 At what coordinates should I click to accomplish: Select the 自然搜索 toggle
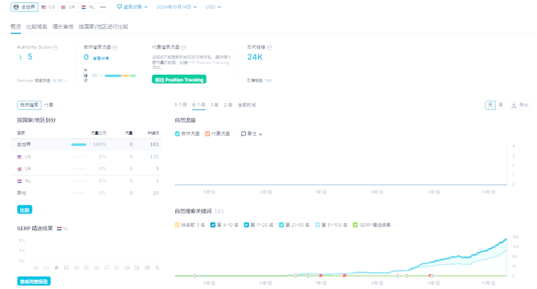[29, 105]
